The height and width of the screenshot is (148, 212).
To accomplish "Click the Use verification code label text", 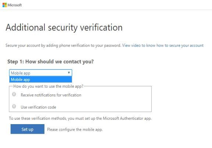I will [38, 107].
